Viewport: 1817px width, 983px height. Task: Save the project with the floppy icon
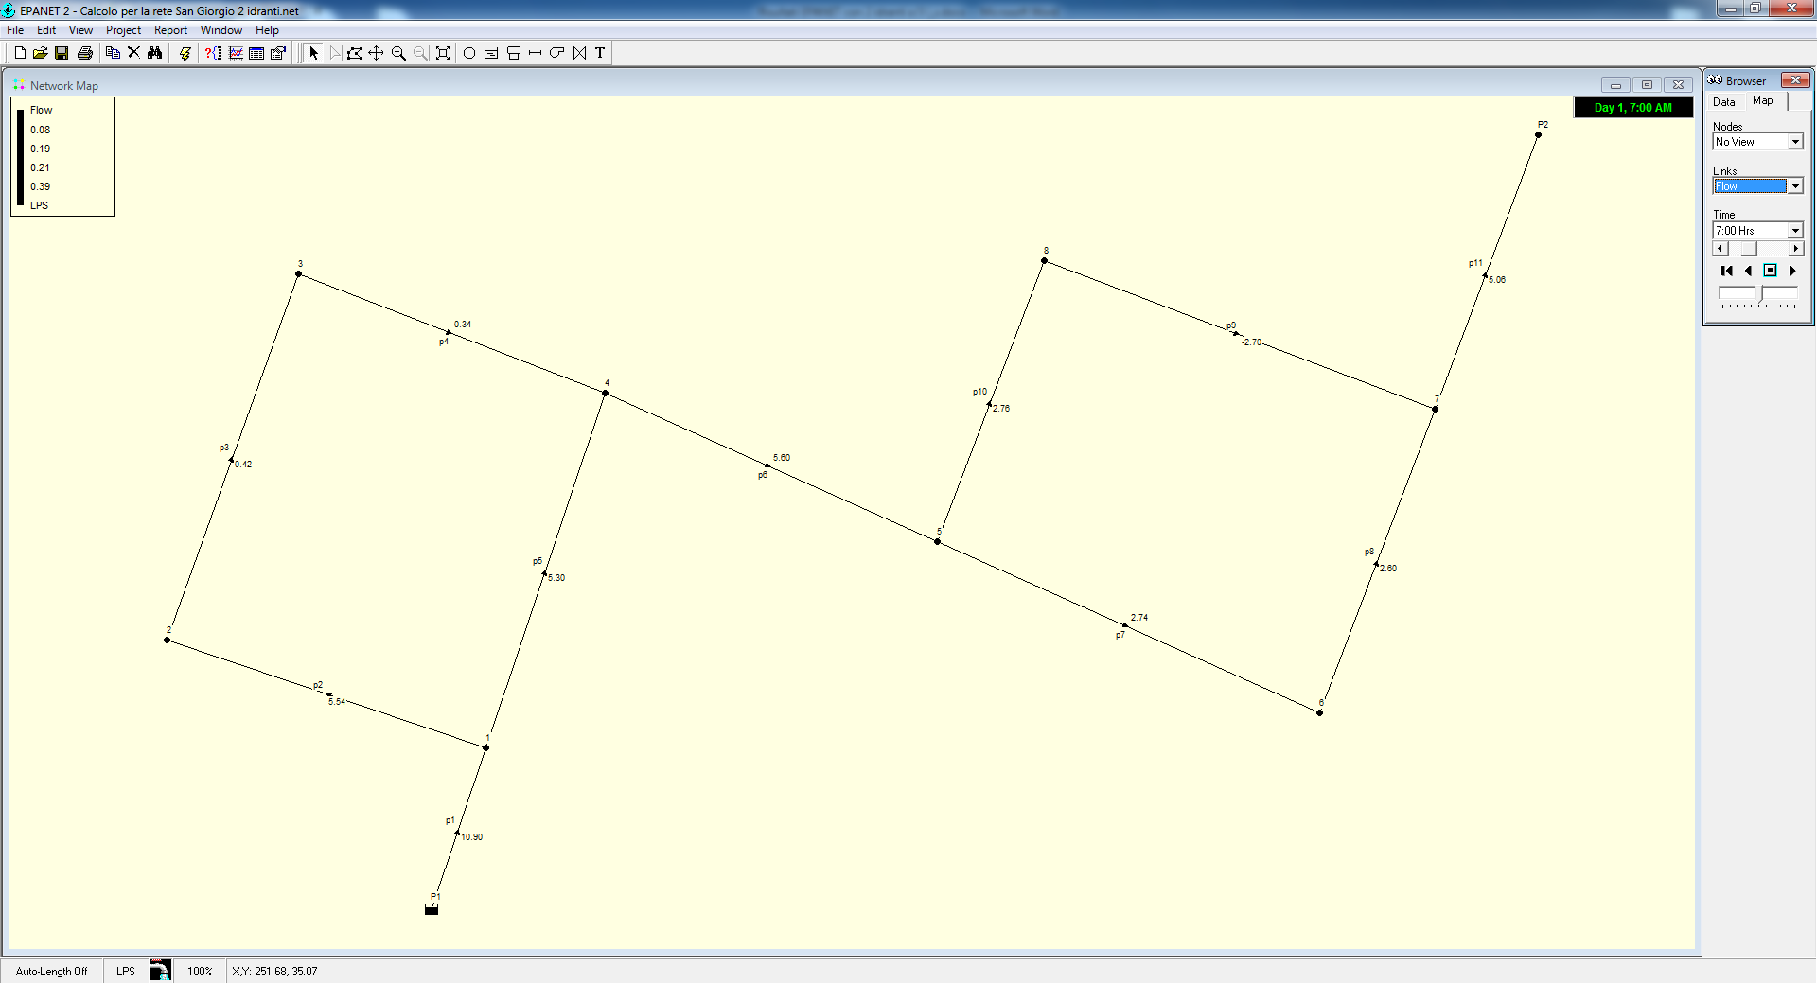(62, 53)
